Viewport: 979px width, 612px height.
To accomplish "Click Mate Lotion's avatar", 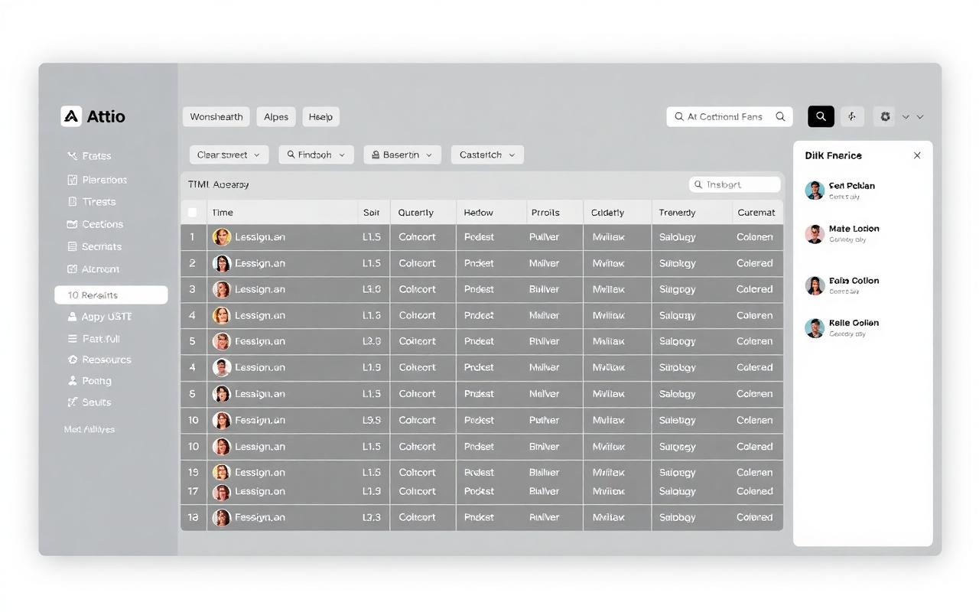I will pyautogui.click(x=815, y=233).
